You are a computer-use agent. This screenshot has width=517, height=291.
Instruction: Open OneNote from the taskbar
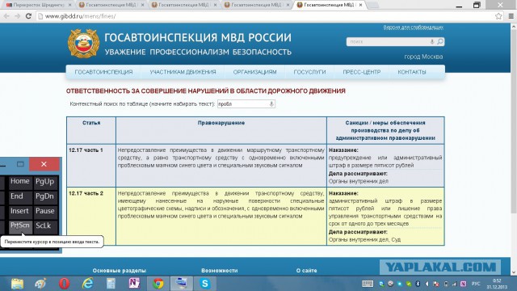coord(134,284)
